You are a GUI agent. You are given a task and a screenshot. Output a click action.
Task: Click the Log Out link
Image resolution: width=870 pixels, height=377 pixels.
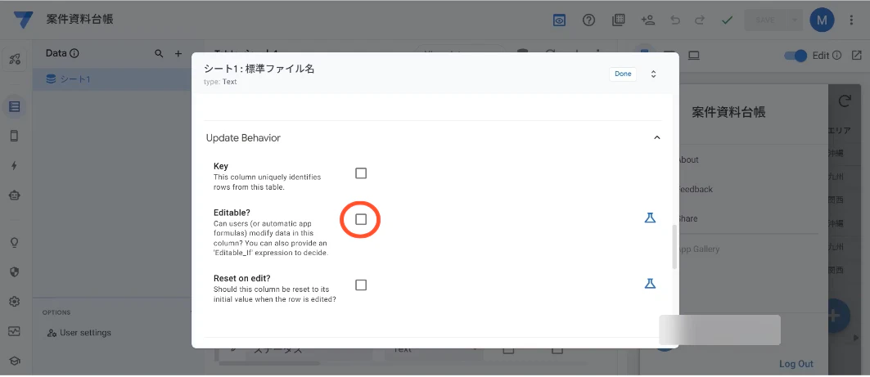796,364
